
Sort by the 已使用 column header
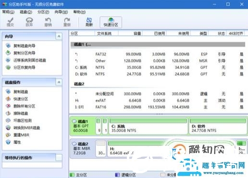pos(155,33)
